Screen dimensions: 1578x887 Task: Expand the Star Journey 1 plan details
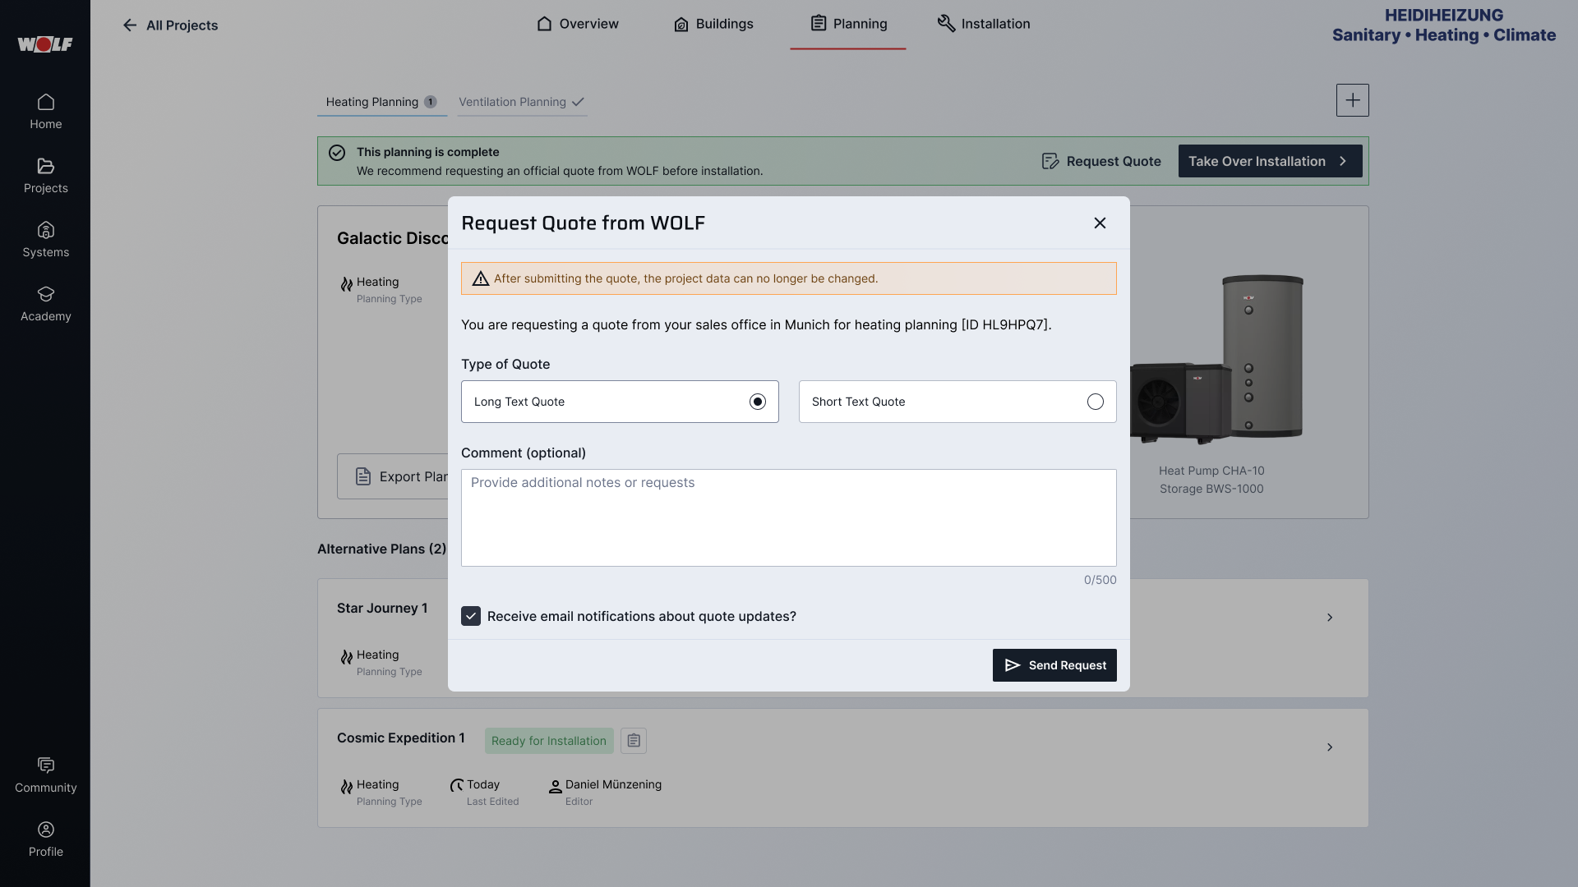point(1329,617)
